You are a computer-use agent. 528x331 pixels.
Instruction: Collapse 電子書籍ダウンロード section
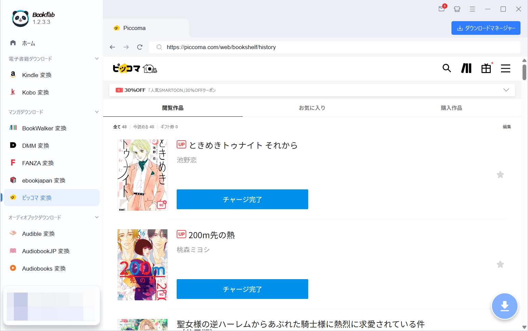97,59
